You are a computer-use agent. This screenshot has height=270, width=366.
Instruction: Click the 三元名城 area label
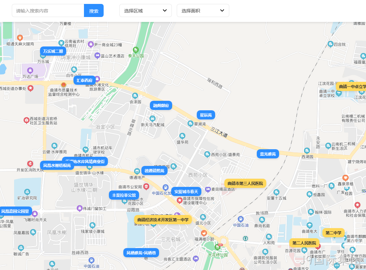click(x=171, y=240)
